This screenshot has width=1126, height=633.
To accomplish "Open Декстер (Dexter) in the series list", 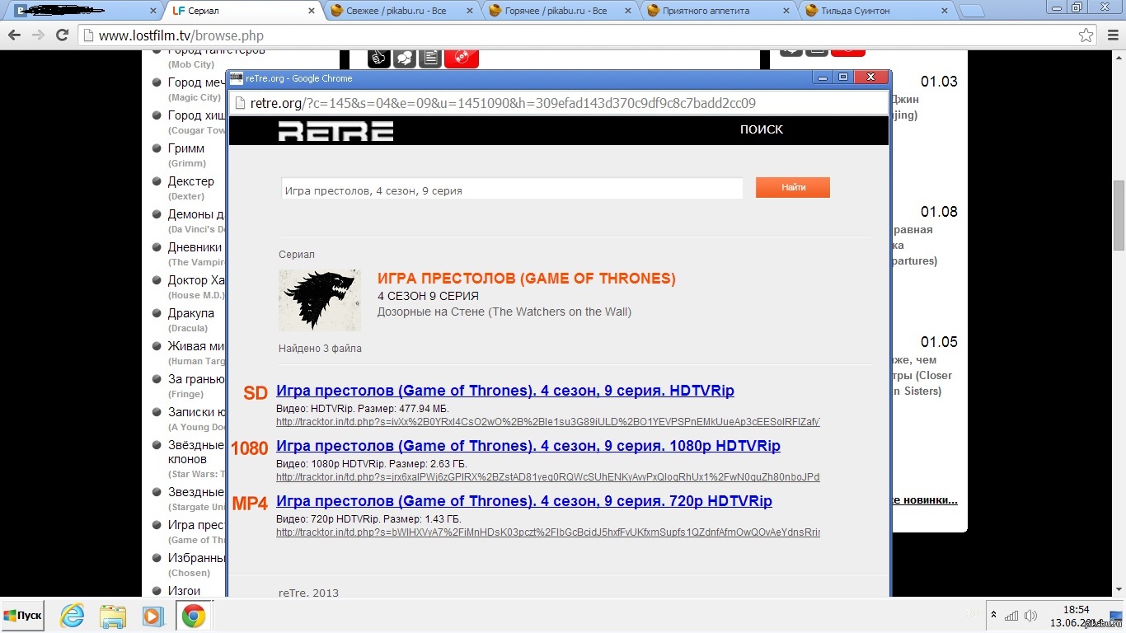I will (x=190, y=181).
